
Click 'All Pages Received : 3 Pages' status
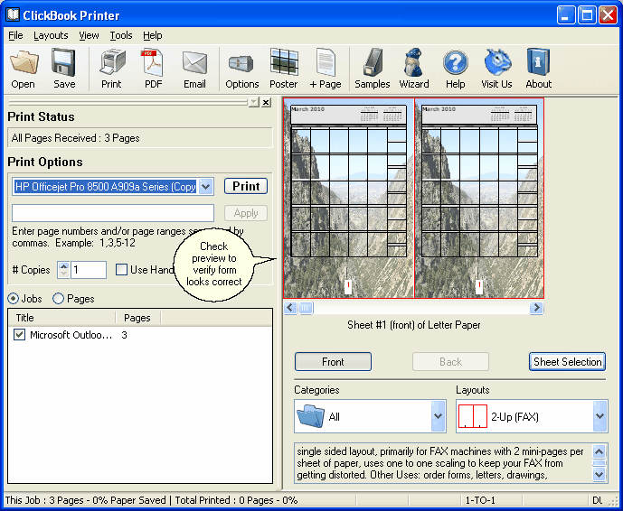pos(75,138)
